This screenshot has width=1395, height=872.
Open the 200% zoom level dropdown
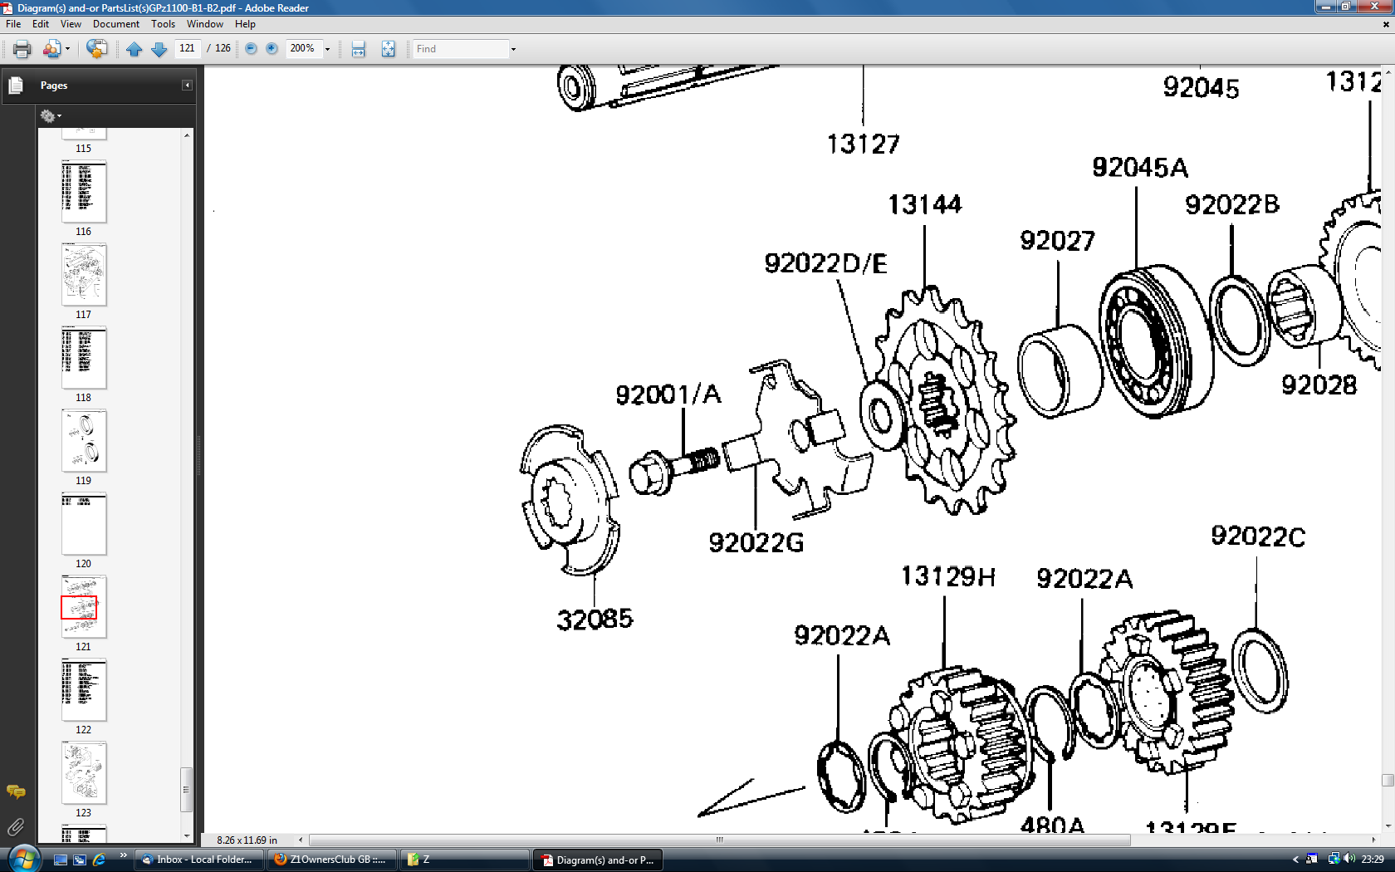[x=327, y=49]
